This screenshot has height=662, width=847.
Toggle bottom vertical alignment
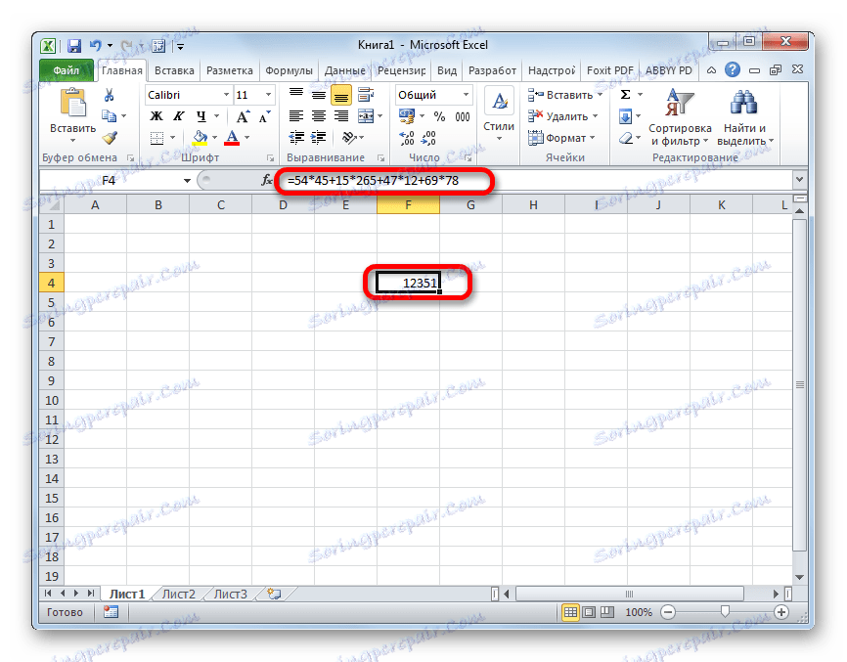(340, 95)
